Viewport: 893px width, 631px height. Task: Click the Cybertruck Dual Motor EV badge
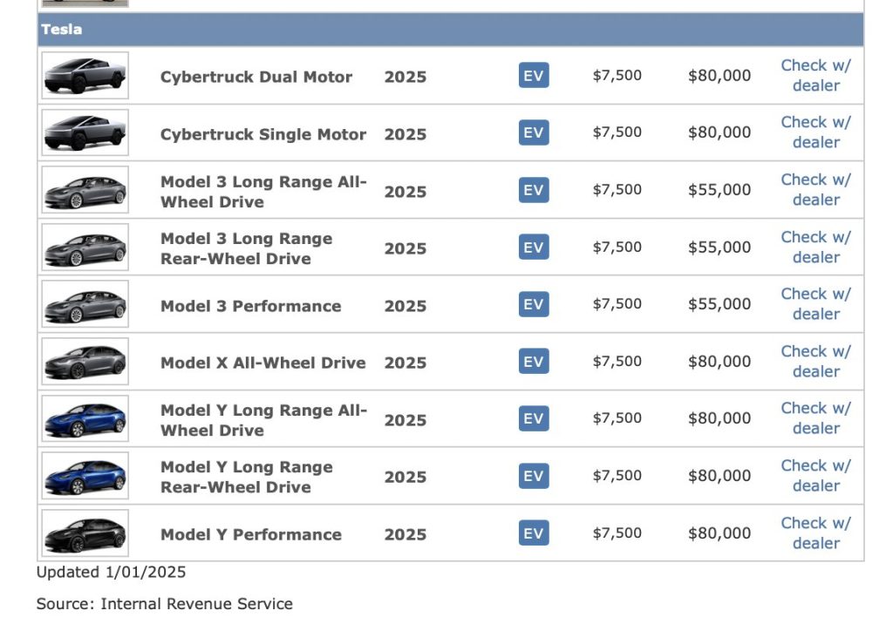coord(534,76)
